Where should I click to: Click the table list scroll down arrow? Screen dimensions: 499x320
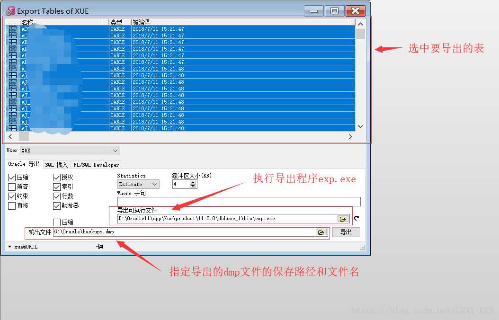(x=360, y=126)
